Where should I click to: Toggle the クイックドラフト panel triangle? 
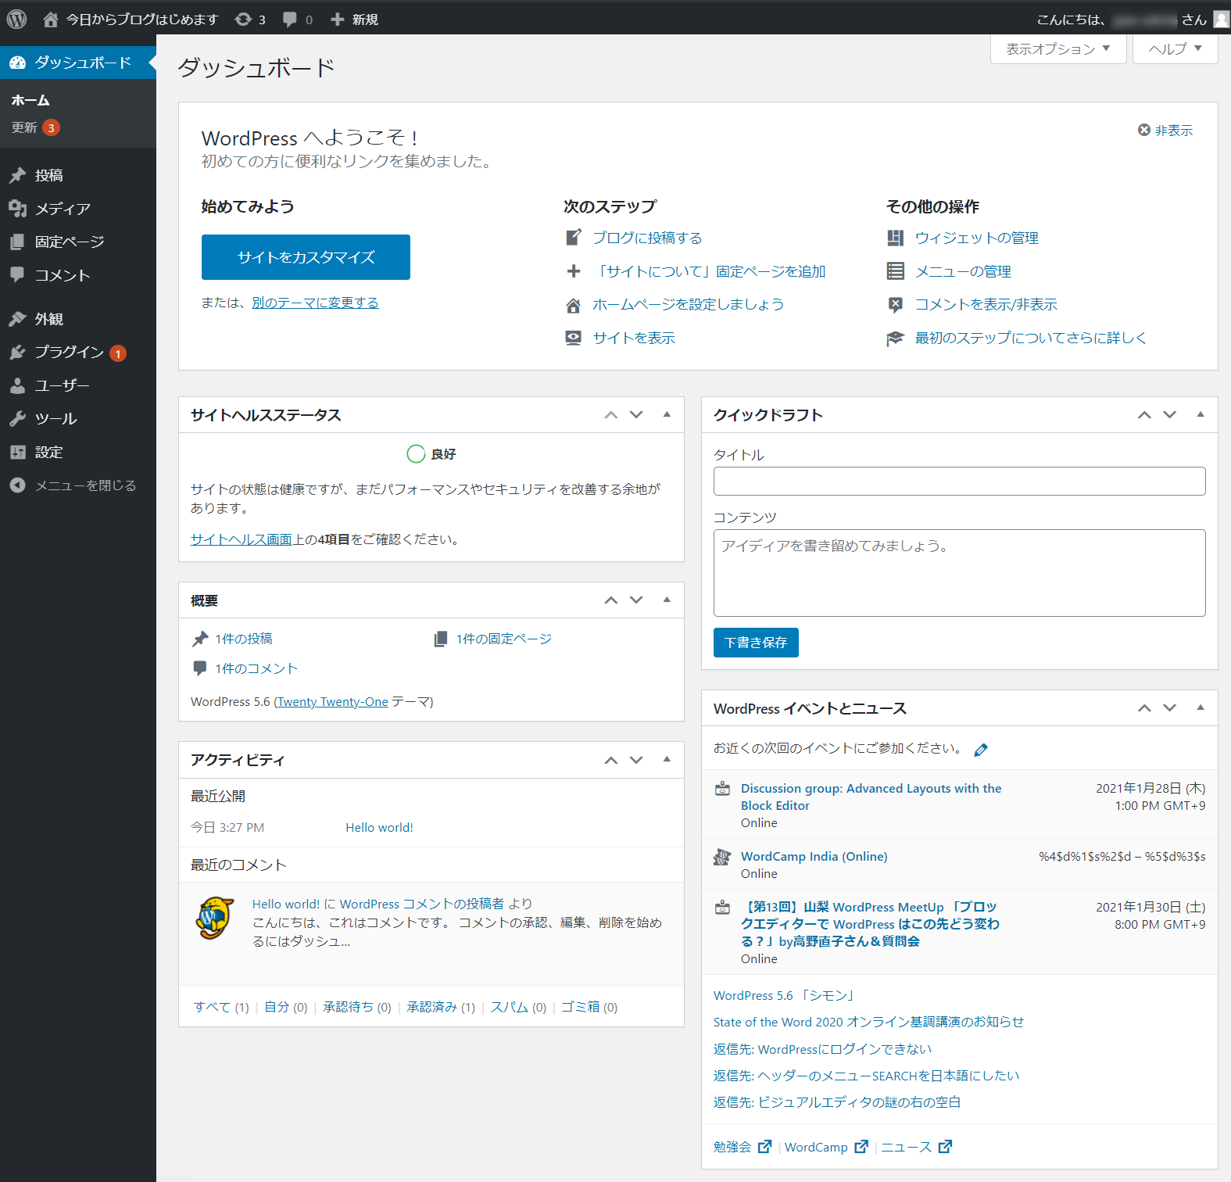pos(1201,414)
